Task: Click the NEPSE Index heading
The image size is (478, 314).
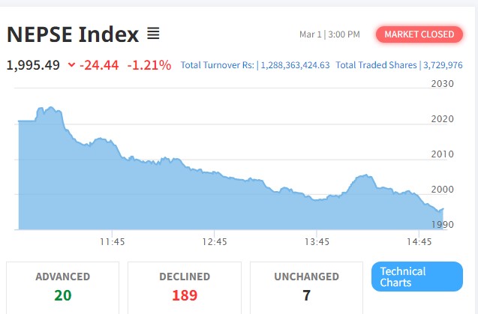Action: pos(73,34)
